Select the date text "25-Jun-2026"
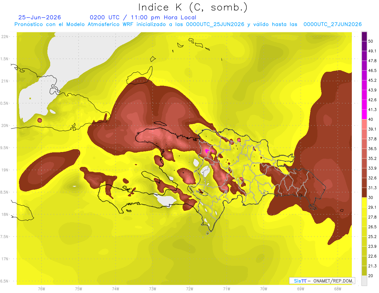379x293 pixels. [40, 17]
